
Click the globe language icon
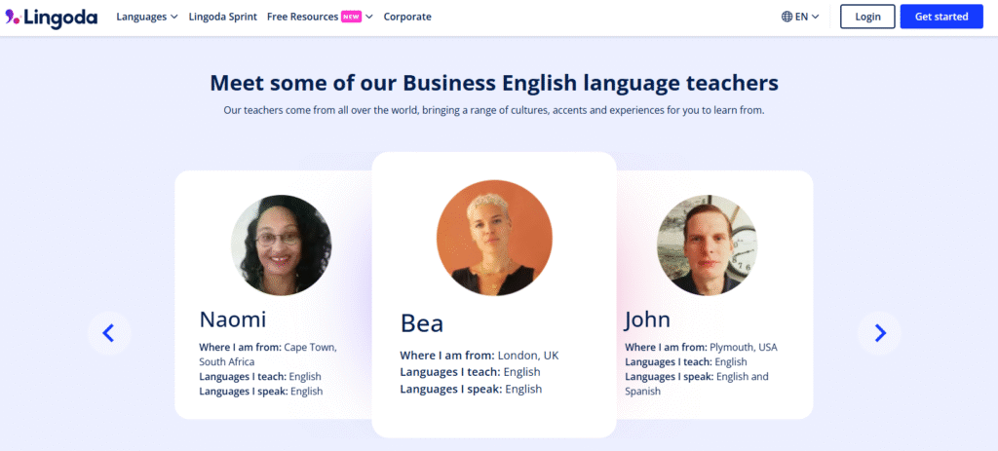[787, 17]
